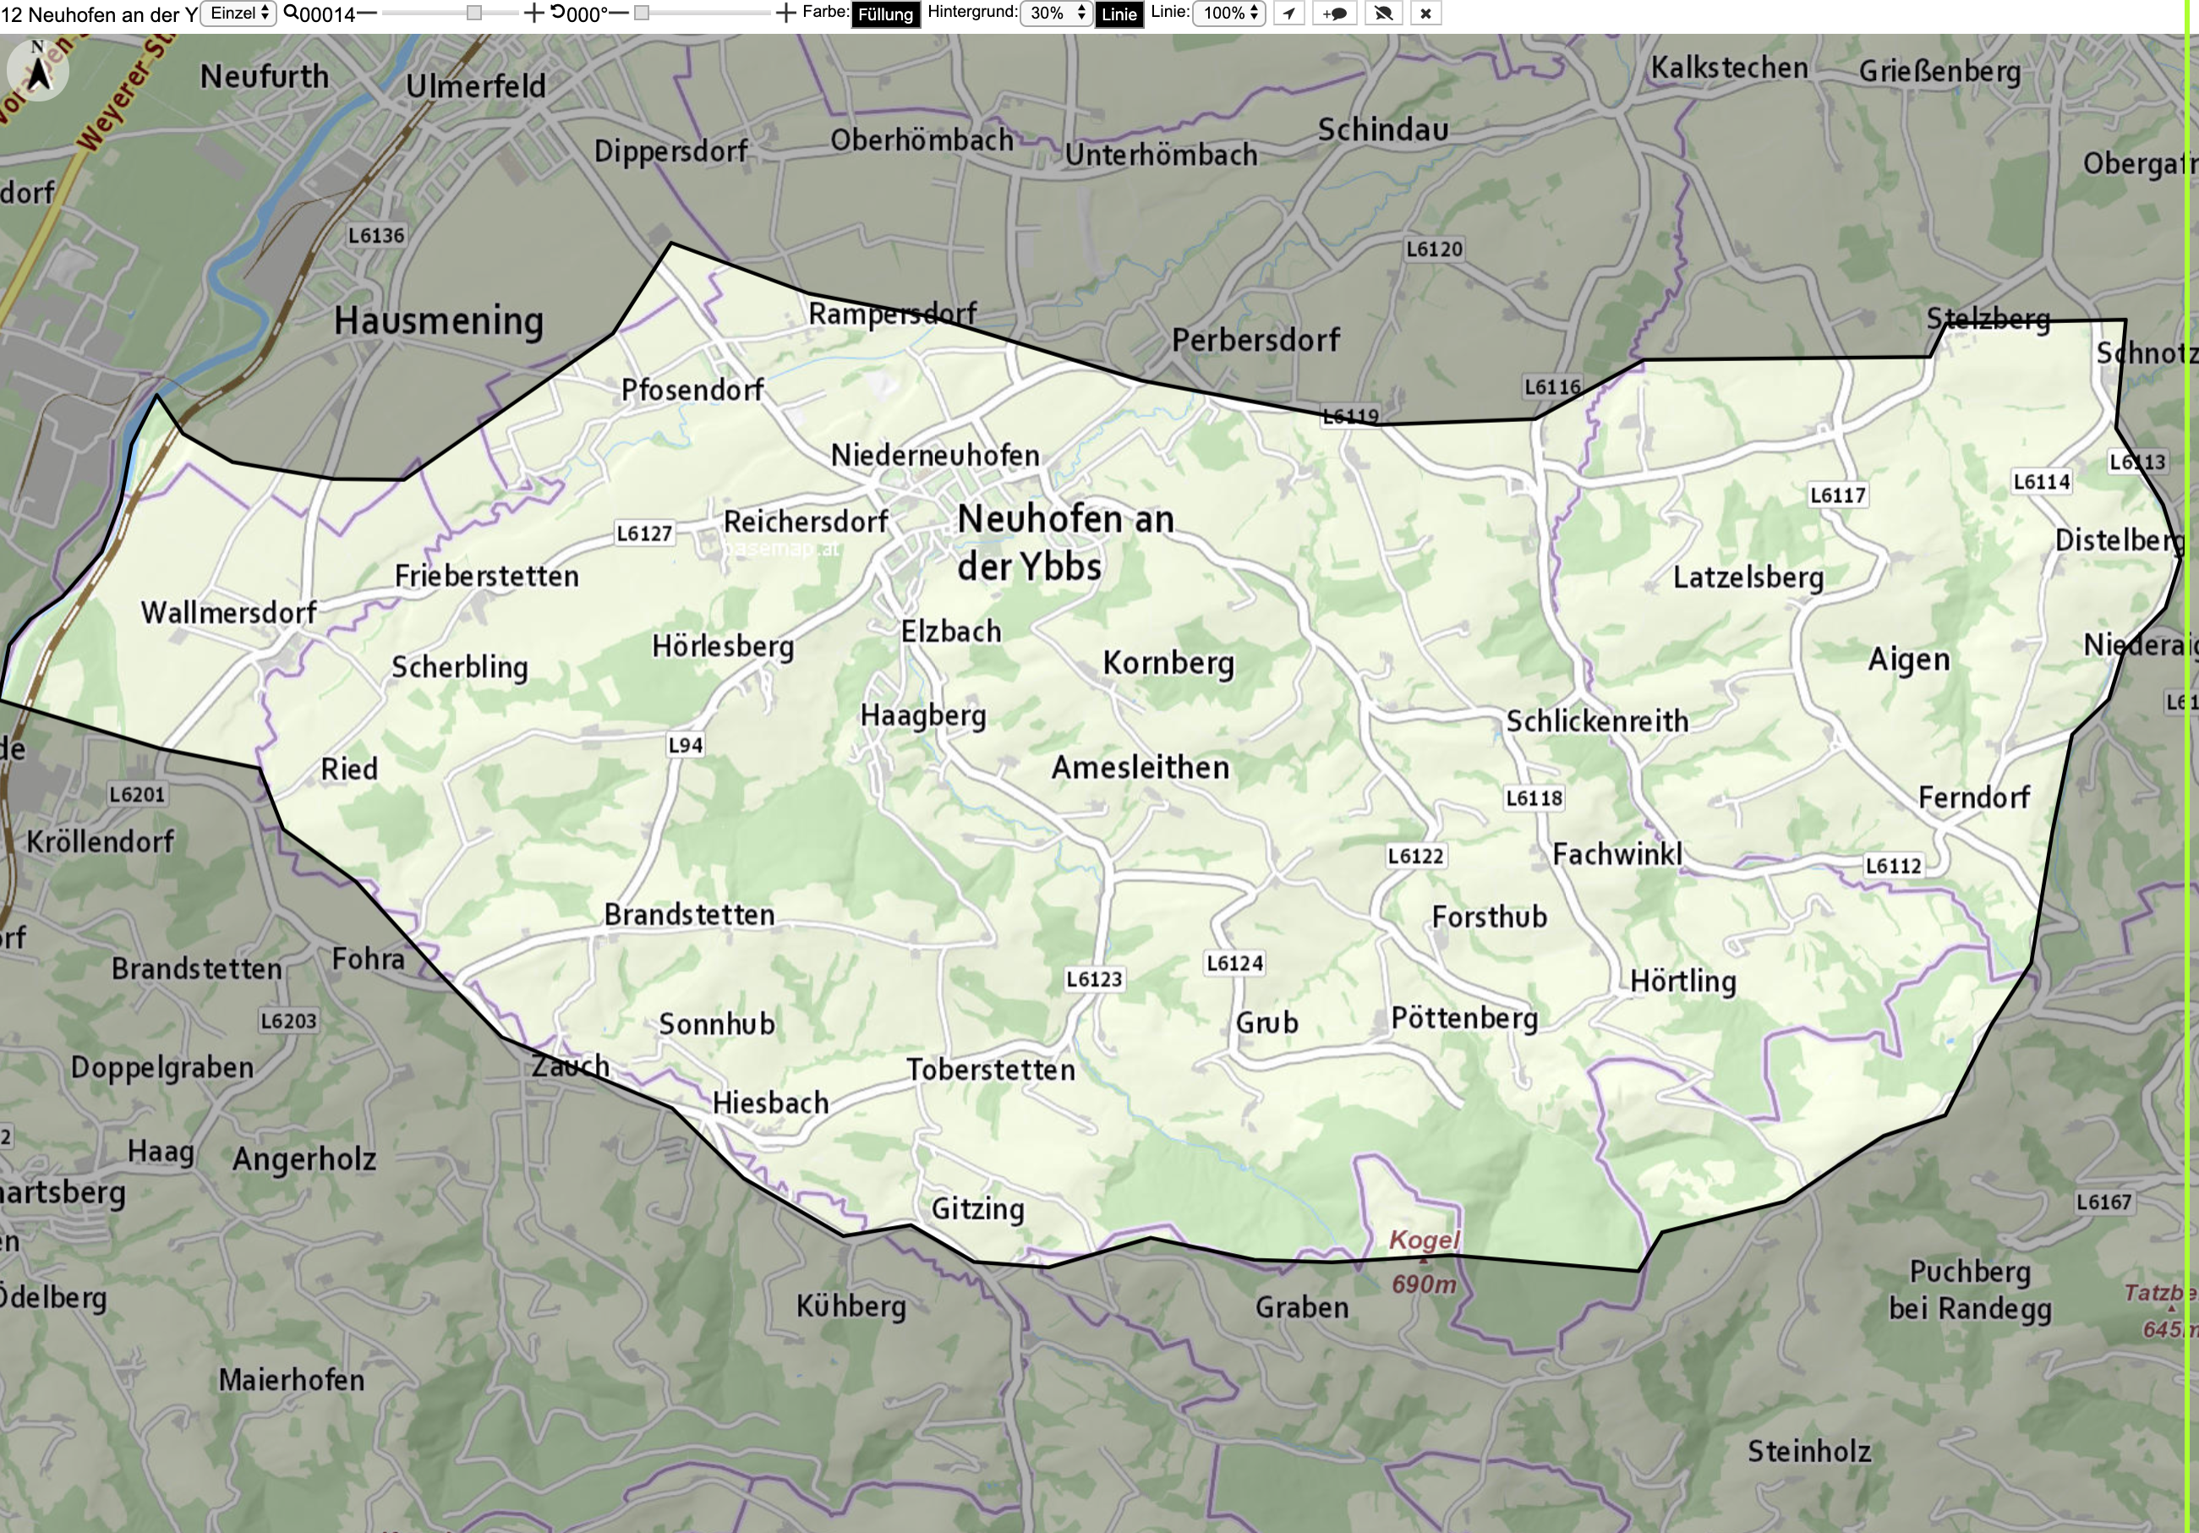
Task: Click the minus icon beside the zoom slider
Action: tap(367, 14)
